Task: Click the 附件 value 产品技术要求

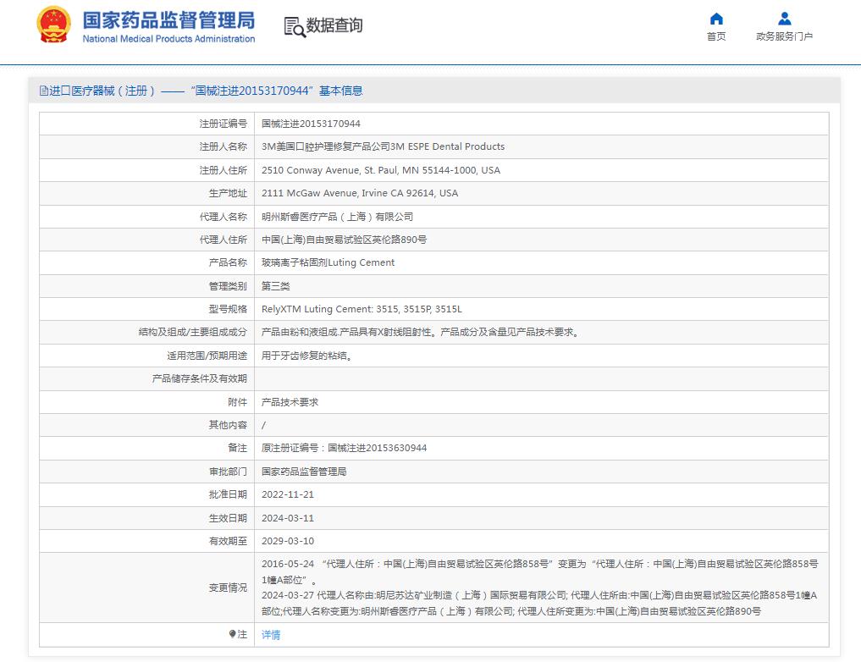Action: click(290, 402)
